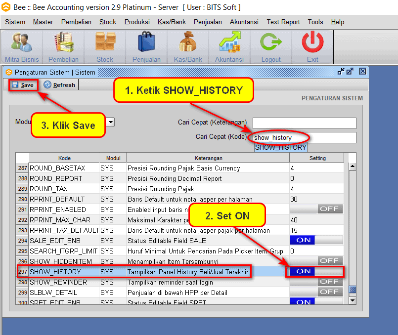The height and width of the screenshot is (335, 398).
Task: Close the Pengaturan Sistem inner panel
Action: coord(363,72)
